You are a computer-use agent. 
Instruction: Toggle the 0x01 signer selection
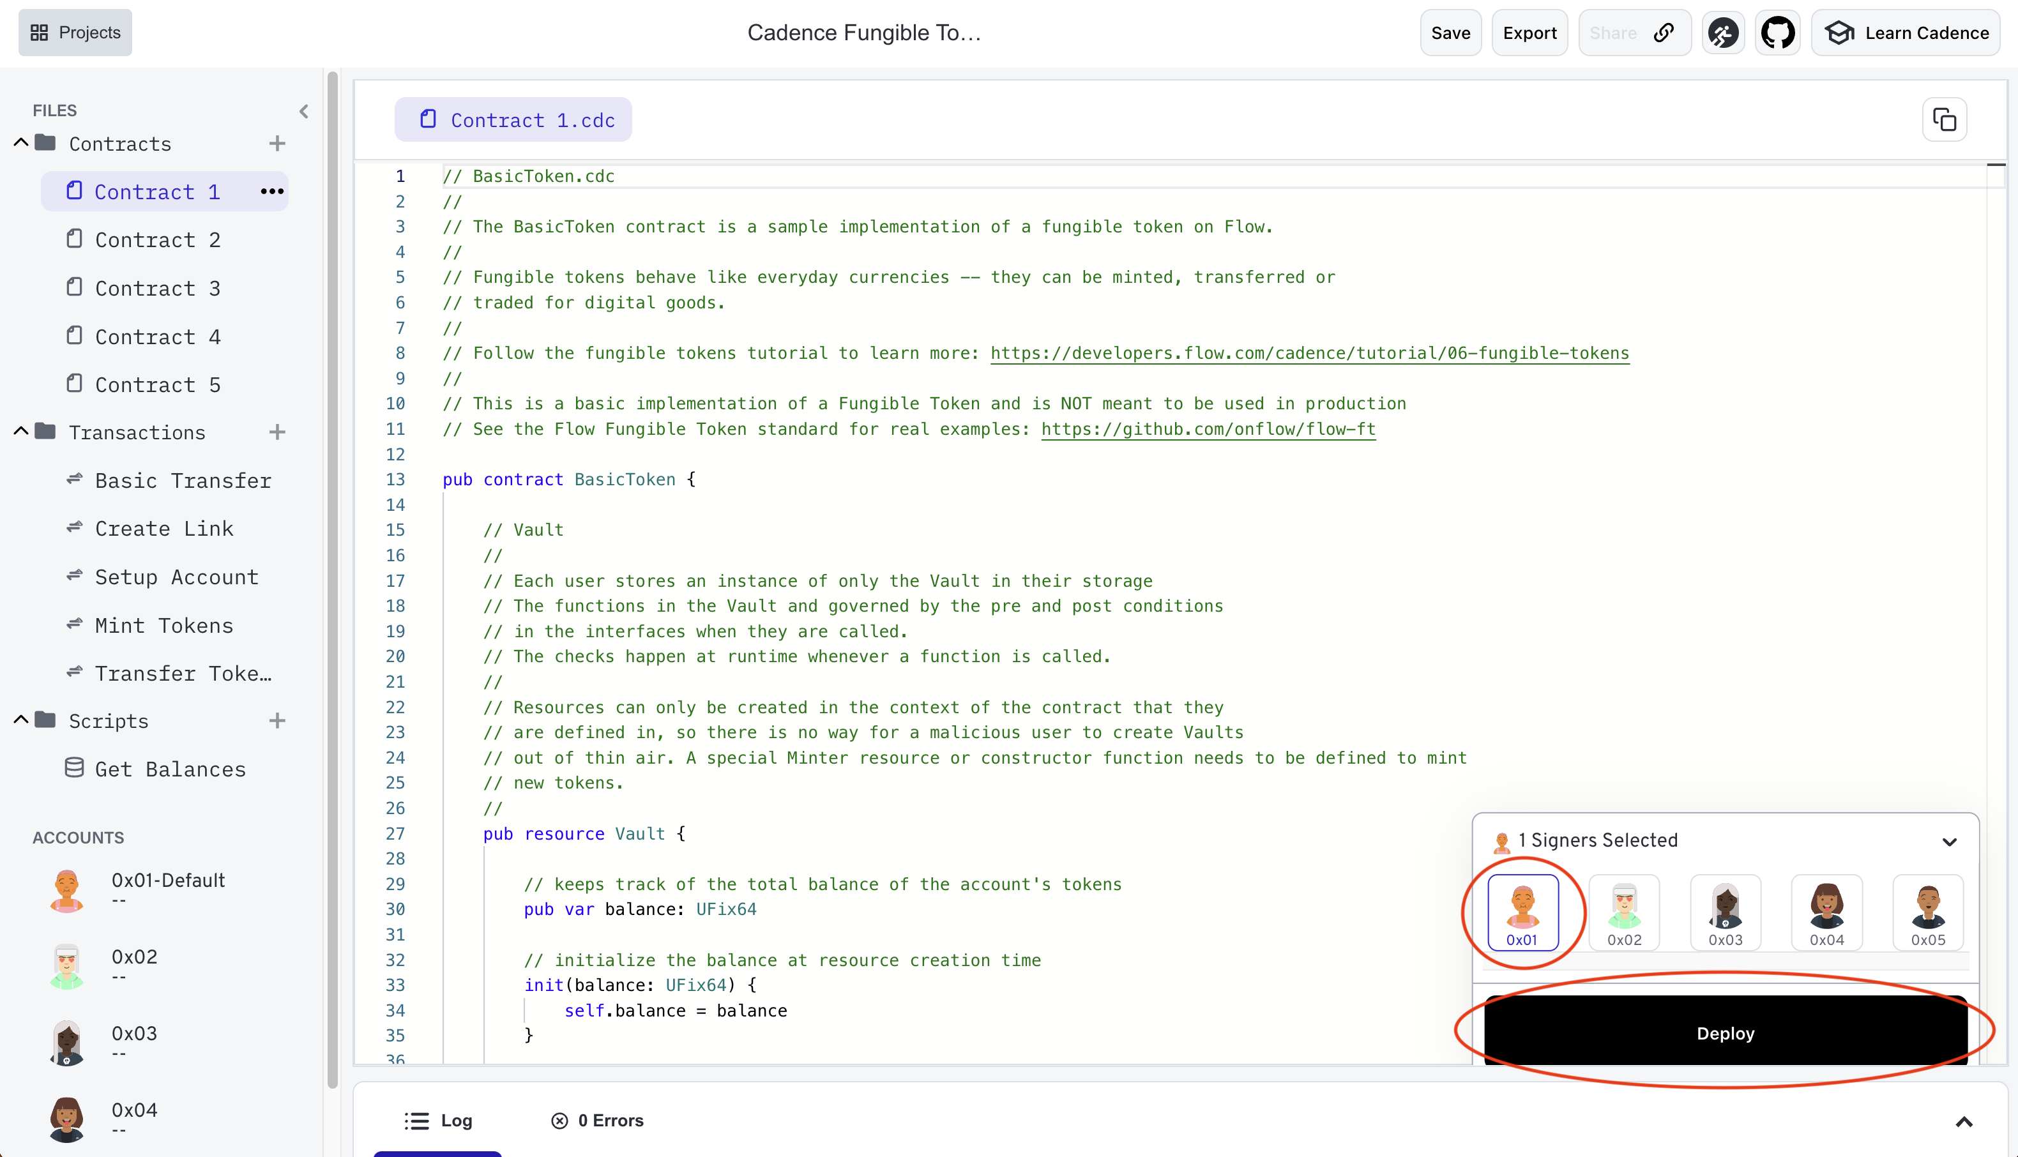click(x=1522, y=911)
